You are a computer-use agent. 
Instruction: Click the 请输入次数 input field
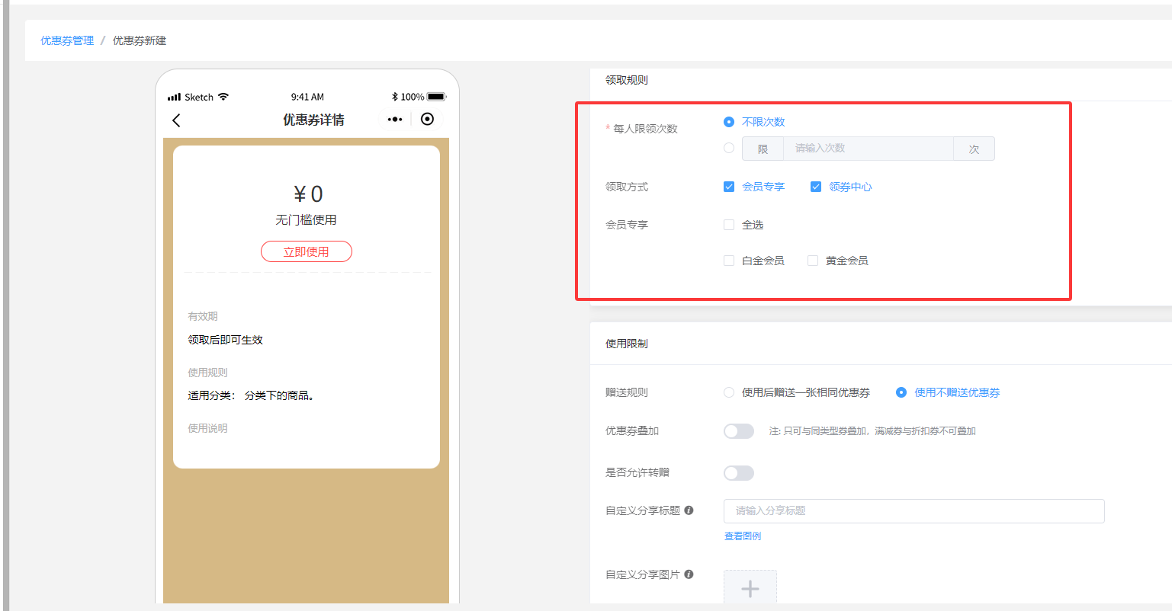click(x=869, y=148)
